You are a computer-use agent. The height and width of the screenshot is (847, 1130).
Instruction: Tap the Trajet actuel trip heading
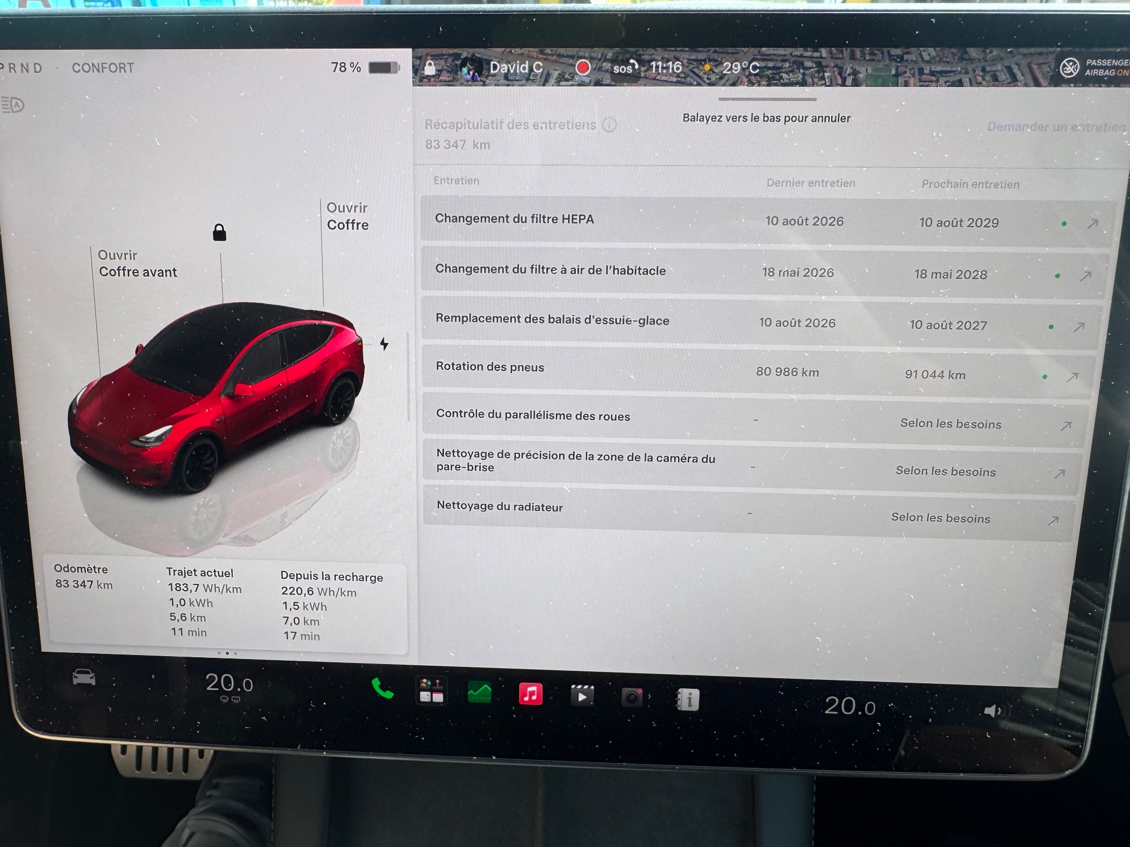pyautogui.click(x=199, y=573)
